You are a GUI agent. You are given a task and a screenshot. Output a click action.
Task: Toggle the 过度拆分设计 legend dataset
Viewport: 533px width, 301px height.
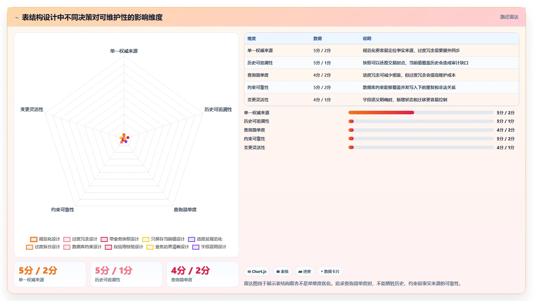point(43,247)
